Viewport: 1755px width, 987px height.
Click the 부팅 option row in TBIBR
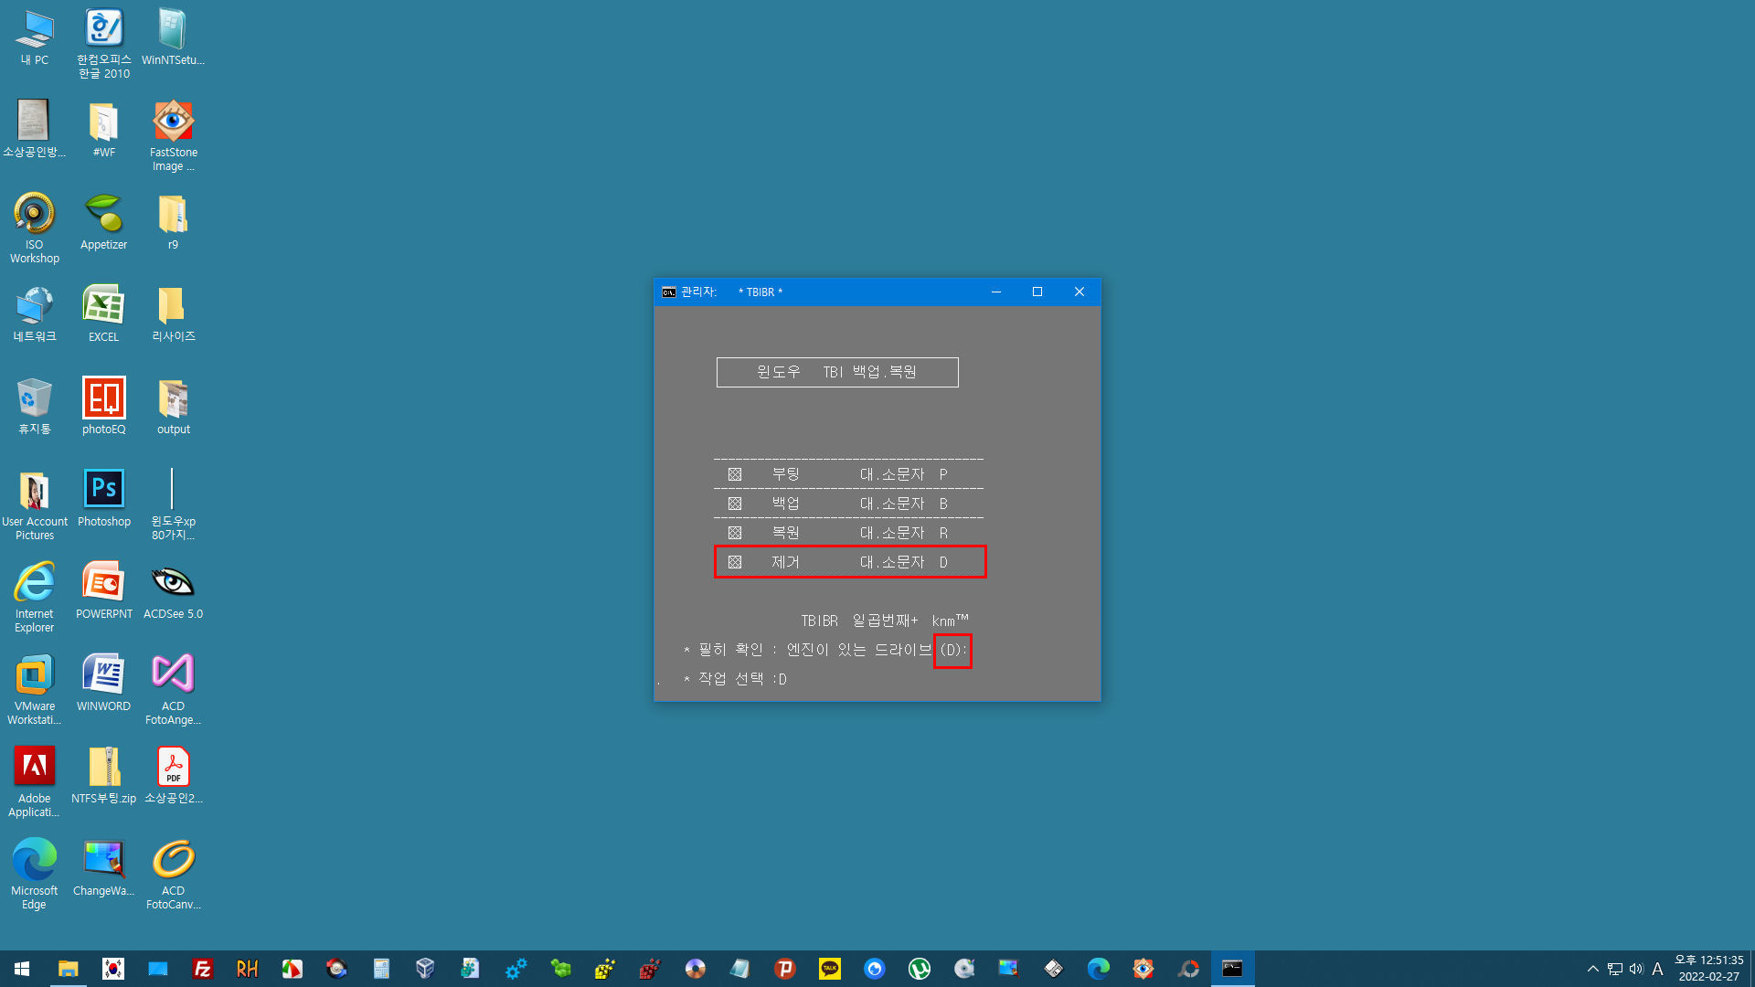[x=848, y=474]
